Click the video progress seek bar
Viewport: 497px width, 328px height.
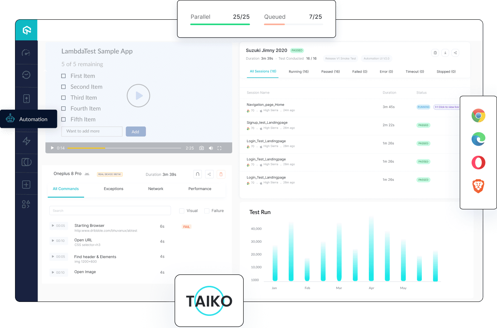pyautogui.click(x=124, y=148)
